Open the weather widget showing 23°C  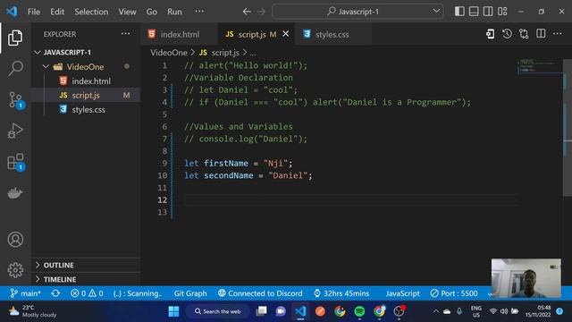32,311
